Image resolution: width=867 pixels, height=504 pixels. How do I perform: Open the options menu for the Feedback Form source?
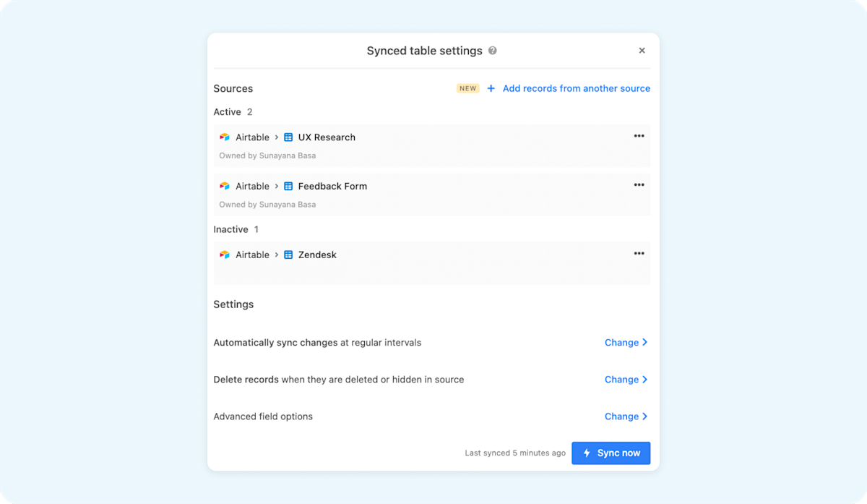click(x=639, y=184)
